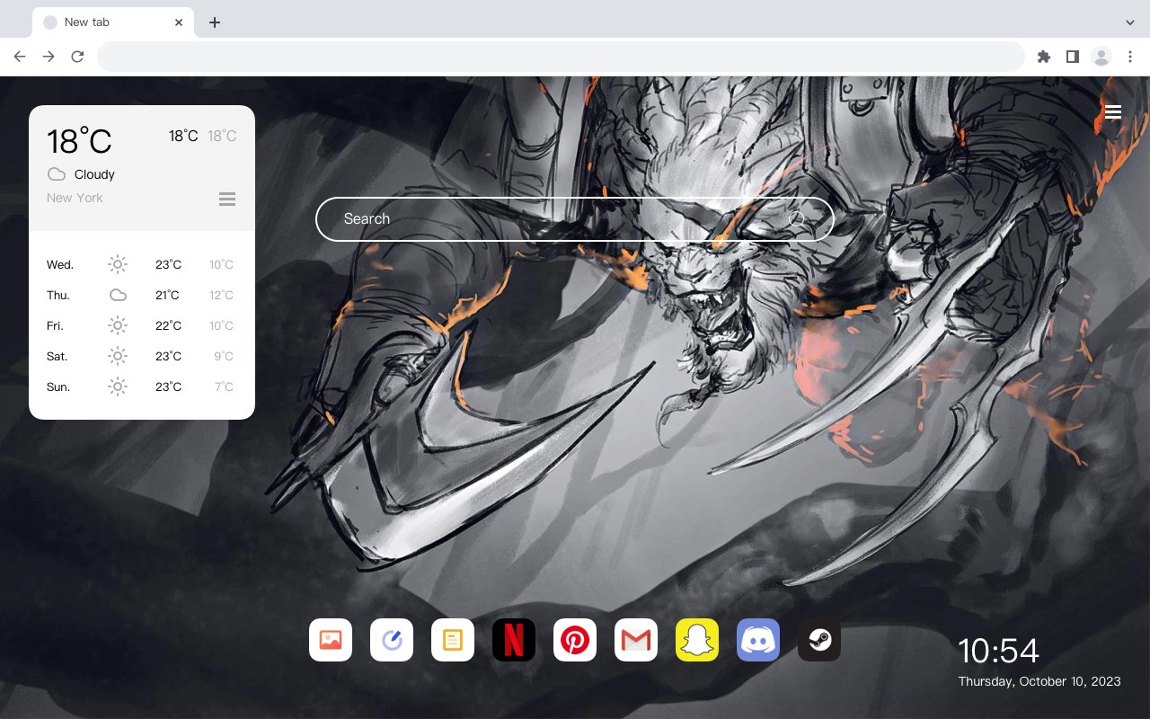Click the 9°C low for Saturday
The image size is (1150, 719).
(x=224, y=356)
